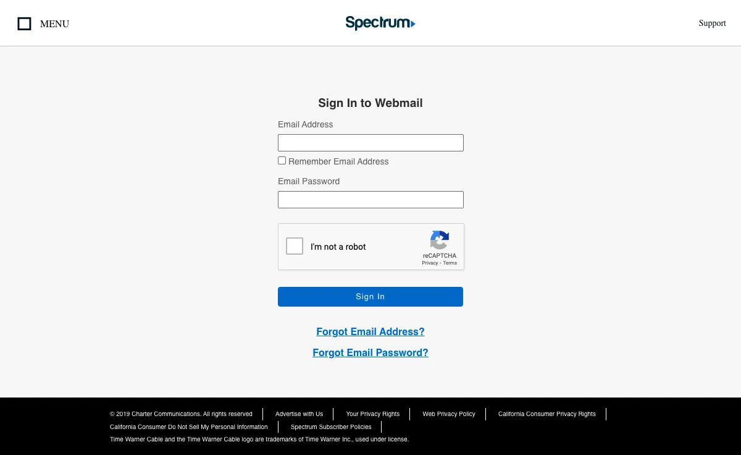Open reCAPTCHA Privacy link
Image resolution: width=741 pixels, height=455 pixels.
[430, 263]
